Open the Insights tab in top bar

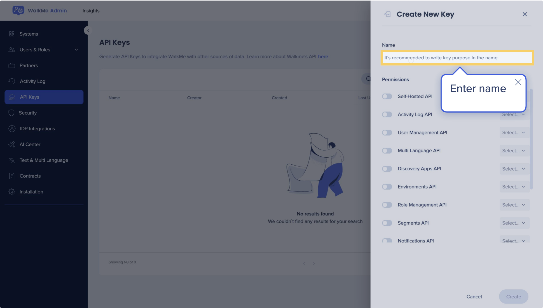(x=91, y=11)
